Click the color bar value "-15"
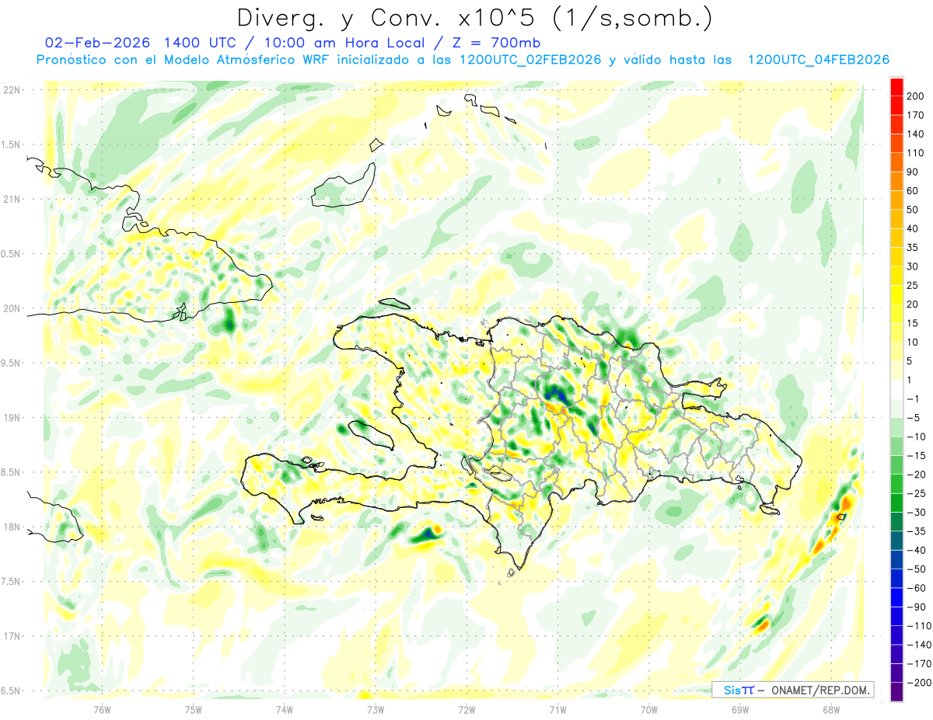The height and width of the screenshot is (720, 933). coord(916,455)
